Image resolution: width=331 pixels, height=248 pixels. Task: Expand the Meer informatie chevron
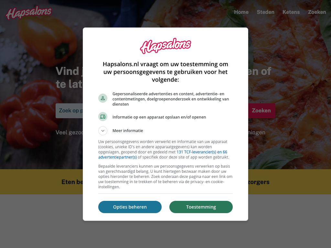tap(103, 131)
